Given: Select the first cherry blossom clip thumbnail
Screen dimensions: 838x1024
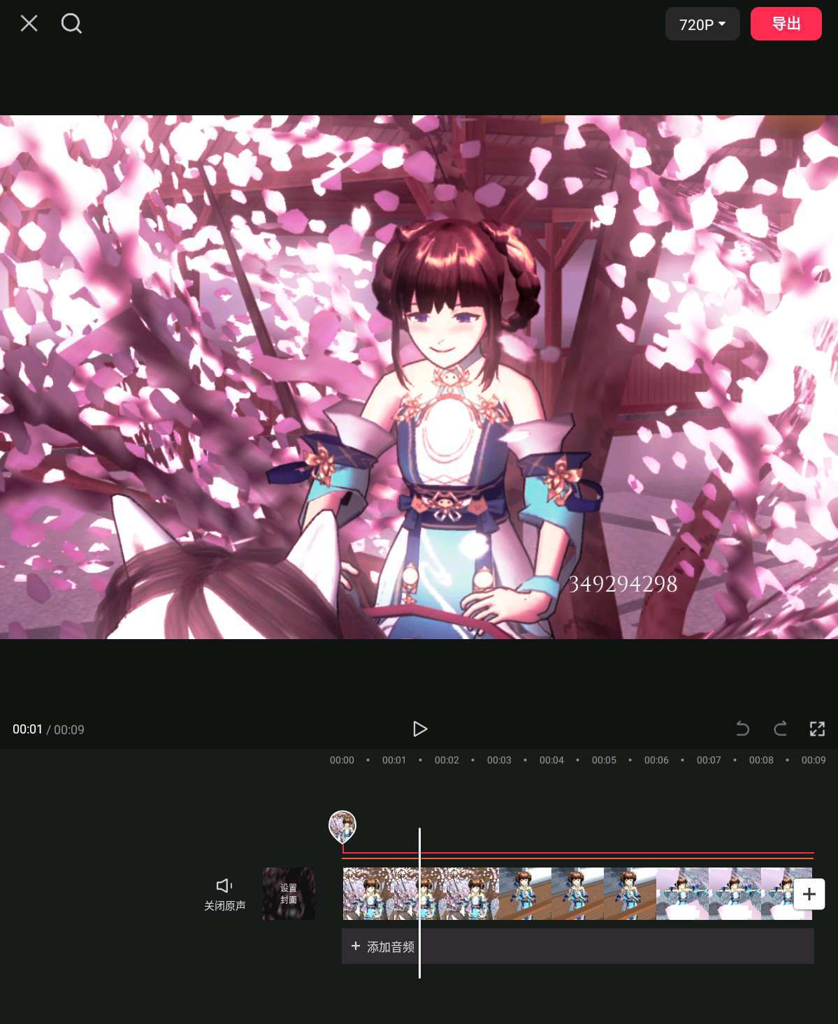Looking at the screenshot, I should 369,894.
